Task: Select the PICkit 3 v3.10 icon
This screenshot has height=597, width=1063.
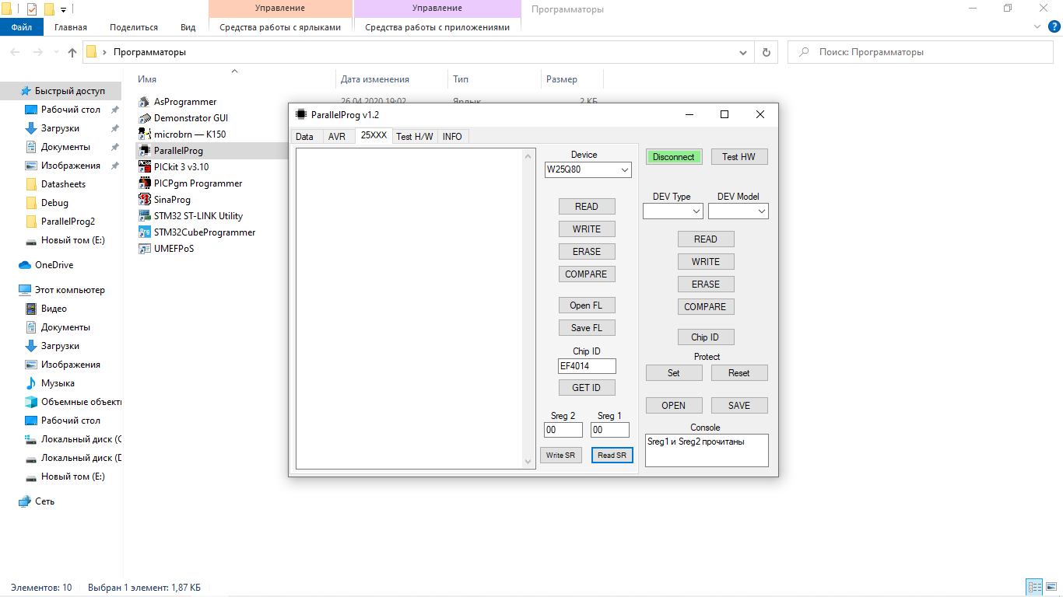Action: click(x=145, y=167)
